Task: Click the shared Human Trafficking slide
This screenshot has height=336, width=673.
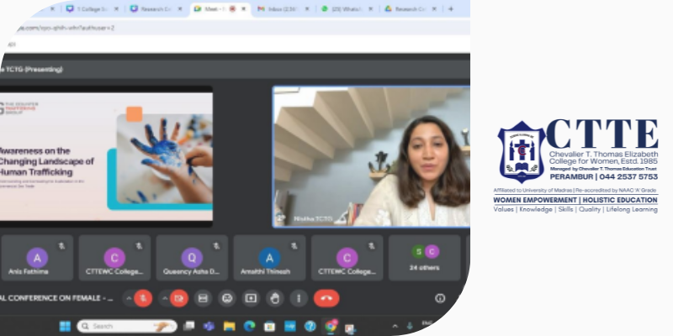Action: [106, 156]
